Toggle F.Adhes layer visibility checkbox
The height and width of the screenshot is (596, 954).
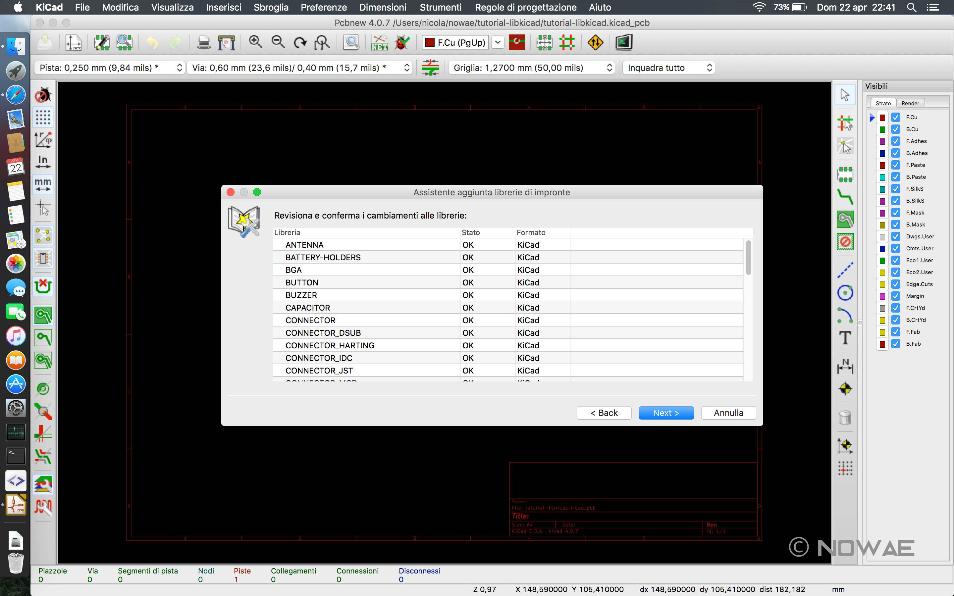(895, 141)
